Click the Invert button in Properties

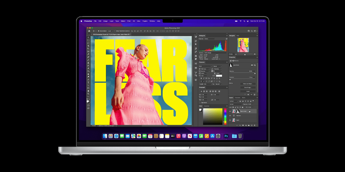248,91
